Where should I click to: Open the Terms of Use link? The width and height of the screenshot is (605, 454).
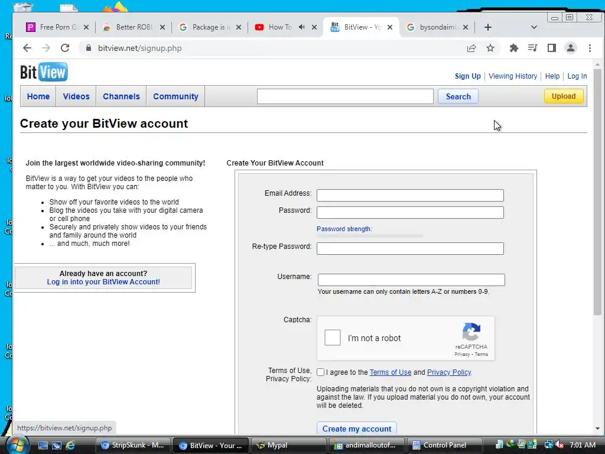(391, 372)
